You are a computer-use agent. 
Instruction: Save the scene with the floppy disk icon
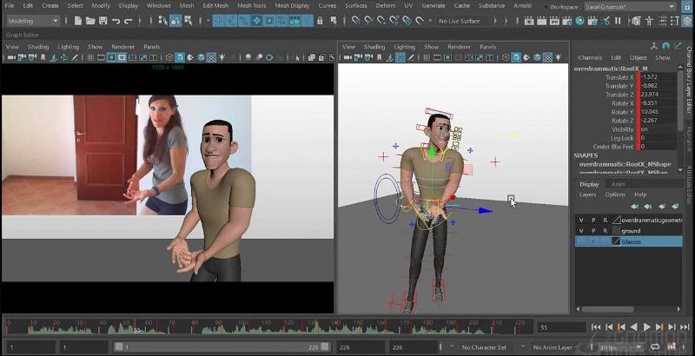coord(103,21)
